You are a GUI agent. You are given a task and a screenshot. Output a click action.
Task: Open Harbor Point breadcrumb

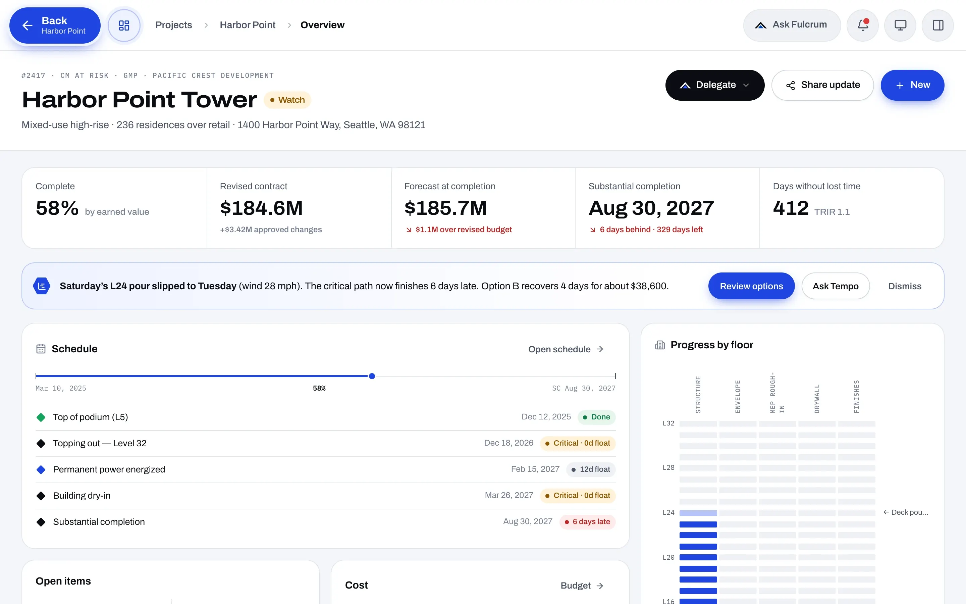click(x=248, y=25)
